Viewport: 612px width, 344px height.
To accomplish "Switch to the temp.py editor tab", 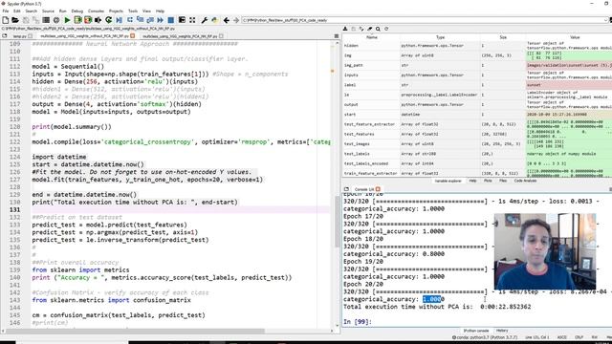I will 21,36.
